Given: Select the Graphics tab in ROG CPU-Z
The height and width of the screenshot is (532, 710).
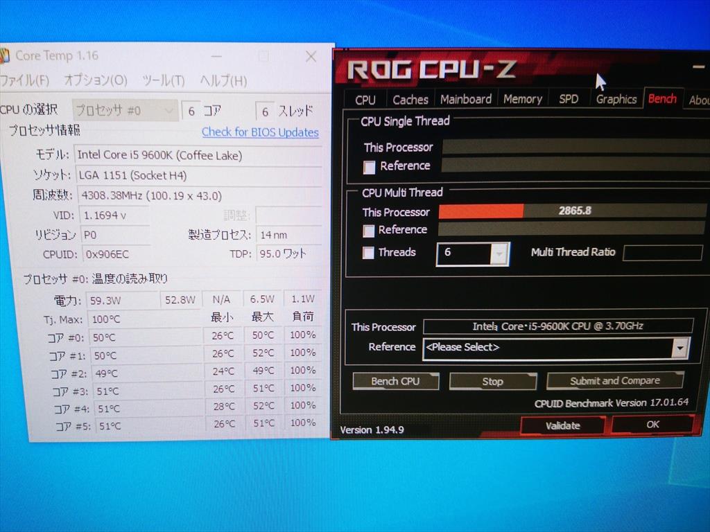Looking at the screenshot, I should [616, 99].
